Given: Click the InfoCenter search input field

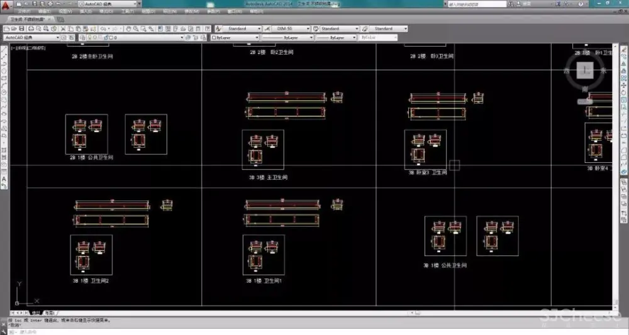Looking at the screenshot, I should [477, 4].
